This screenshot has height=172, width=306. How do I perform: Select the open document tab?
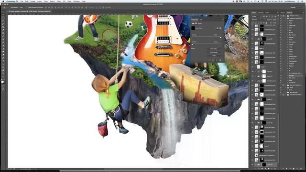(29, 11)
